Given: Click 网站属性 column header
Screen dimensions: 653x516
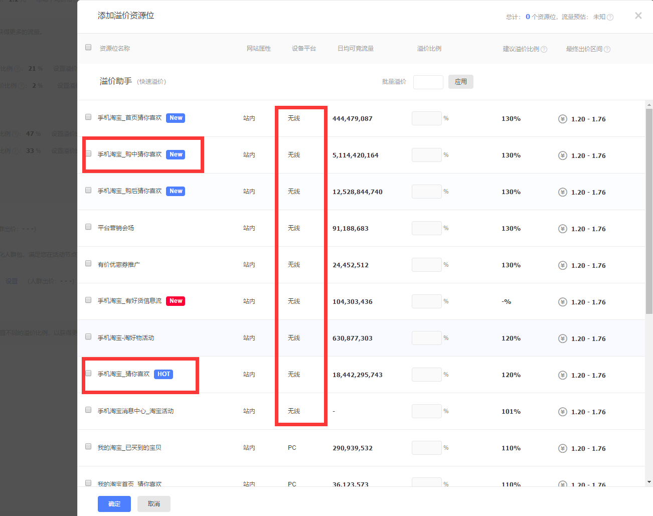Looking at the screenshot, I should [259, 49].
